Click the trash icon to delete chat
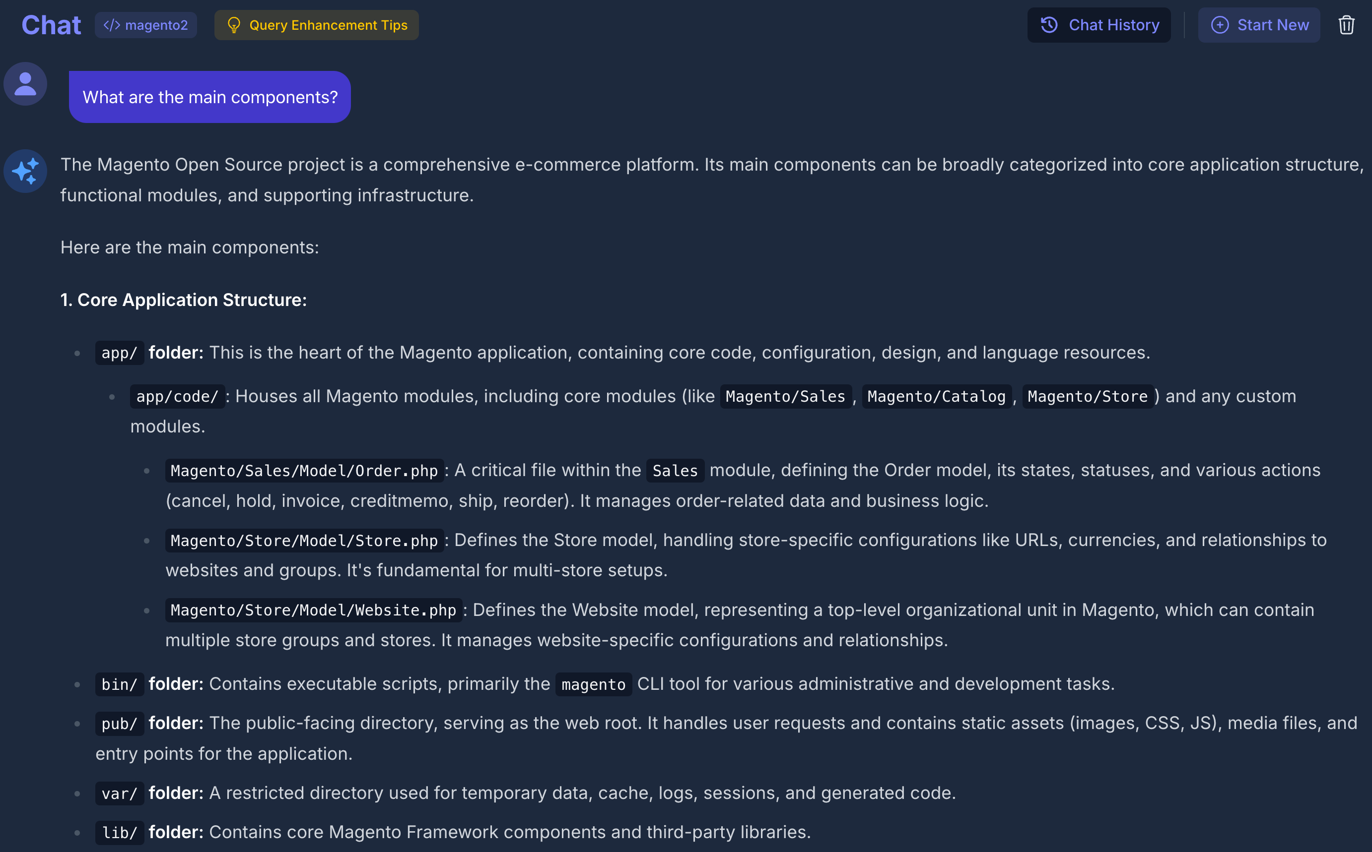The width and height of the screenshot is (1372, 852). 1346,25
